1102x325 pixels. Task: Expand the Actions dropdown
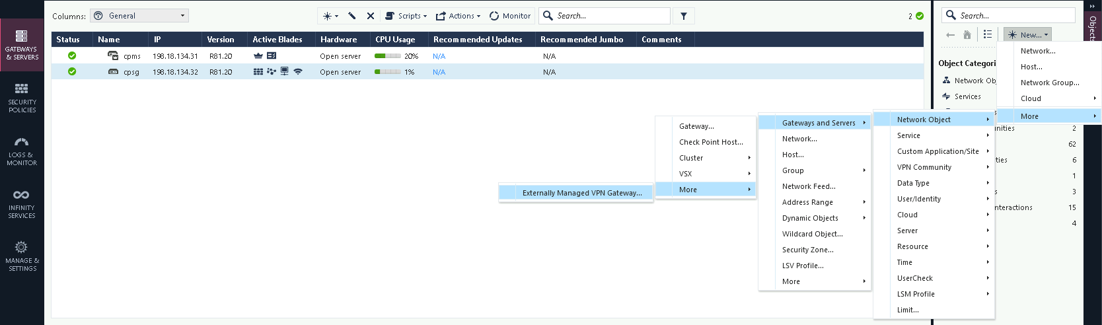pos(458,16)
